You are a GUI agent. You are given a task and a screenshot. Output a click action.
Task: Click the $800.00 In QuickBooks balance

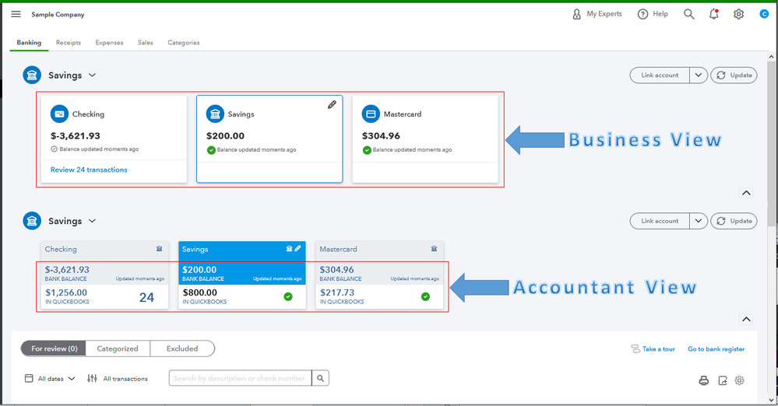[200, 292]
